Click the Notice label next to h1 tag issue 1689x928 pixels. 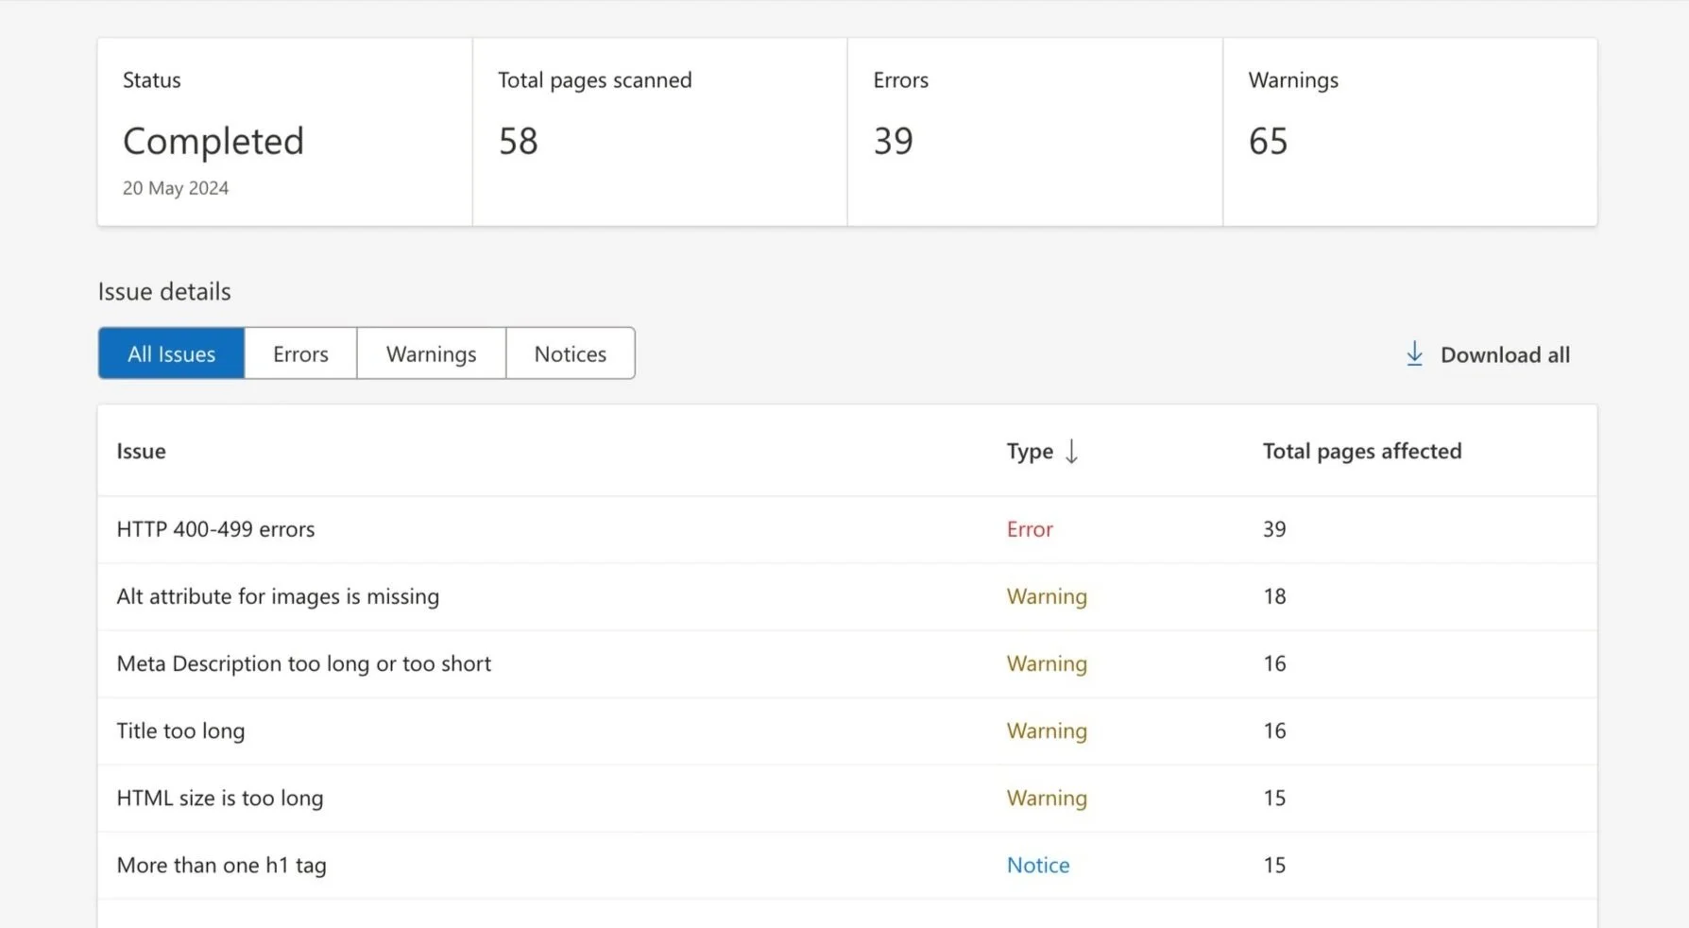tap(1038, 865)
